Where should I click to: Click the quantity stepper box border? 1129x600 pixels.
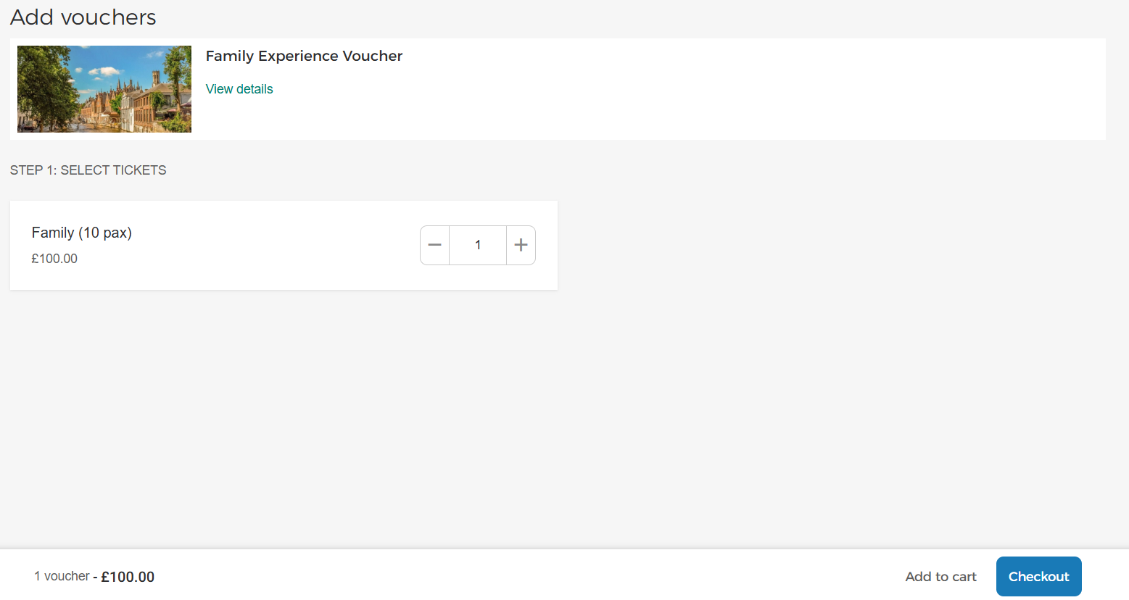pyautogui.click(x=478, y=226)
